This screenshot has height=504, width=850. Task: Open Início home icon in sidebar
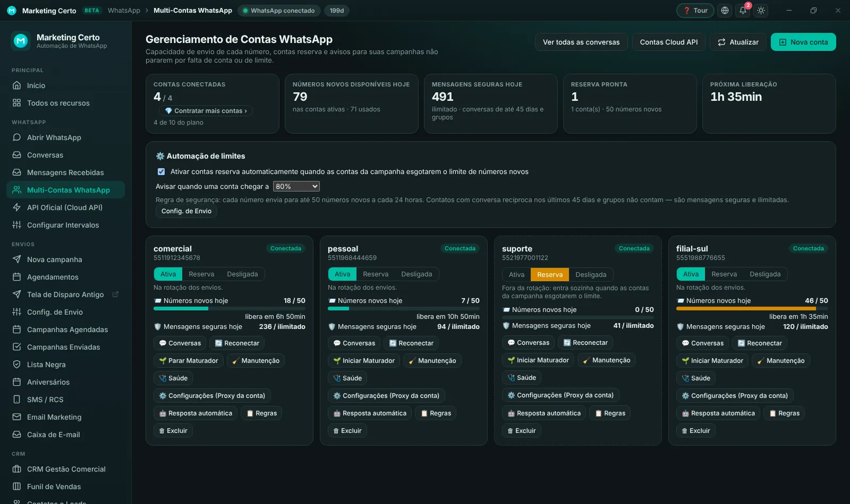pyautogui.click(x=17, y=85)
